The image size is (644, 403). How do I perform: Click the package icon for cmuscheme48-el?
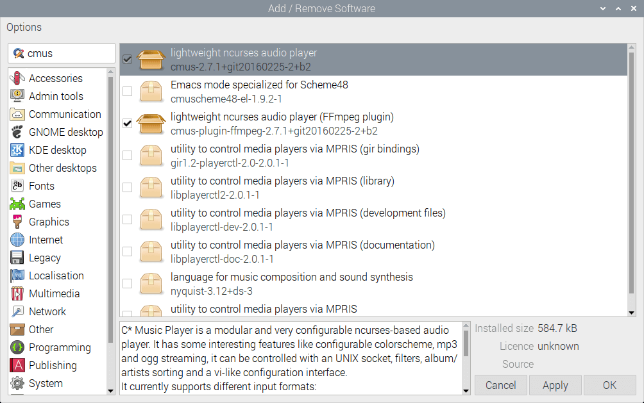pyautogui.click(x=151, y=92)
